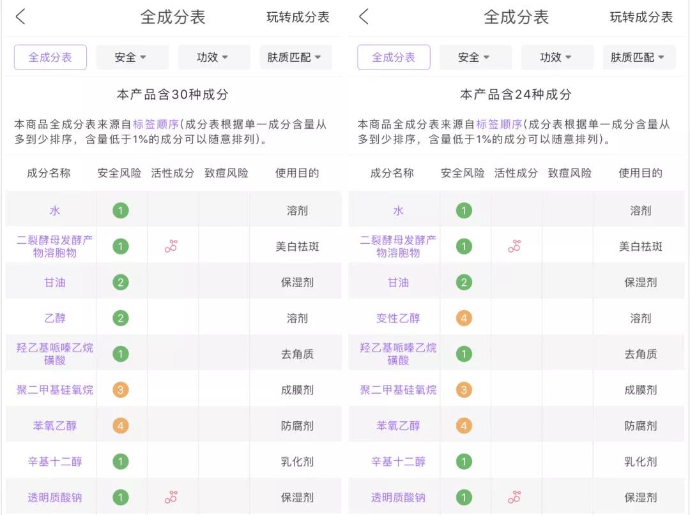The image size is (690, 515).
Task: Click the green badge beside 辛基十二醇
Action: pos(120,461)
